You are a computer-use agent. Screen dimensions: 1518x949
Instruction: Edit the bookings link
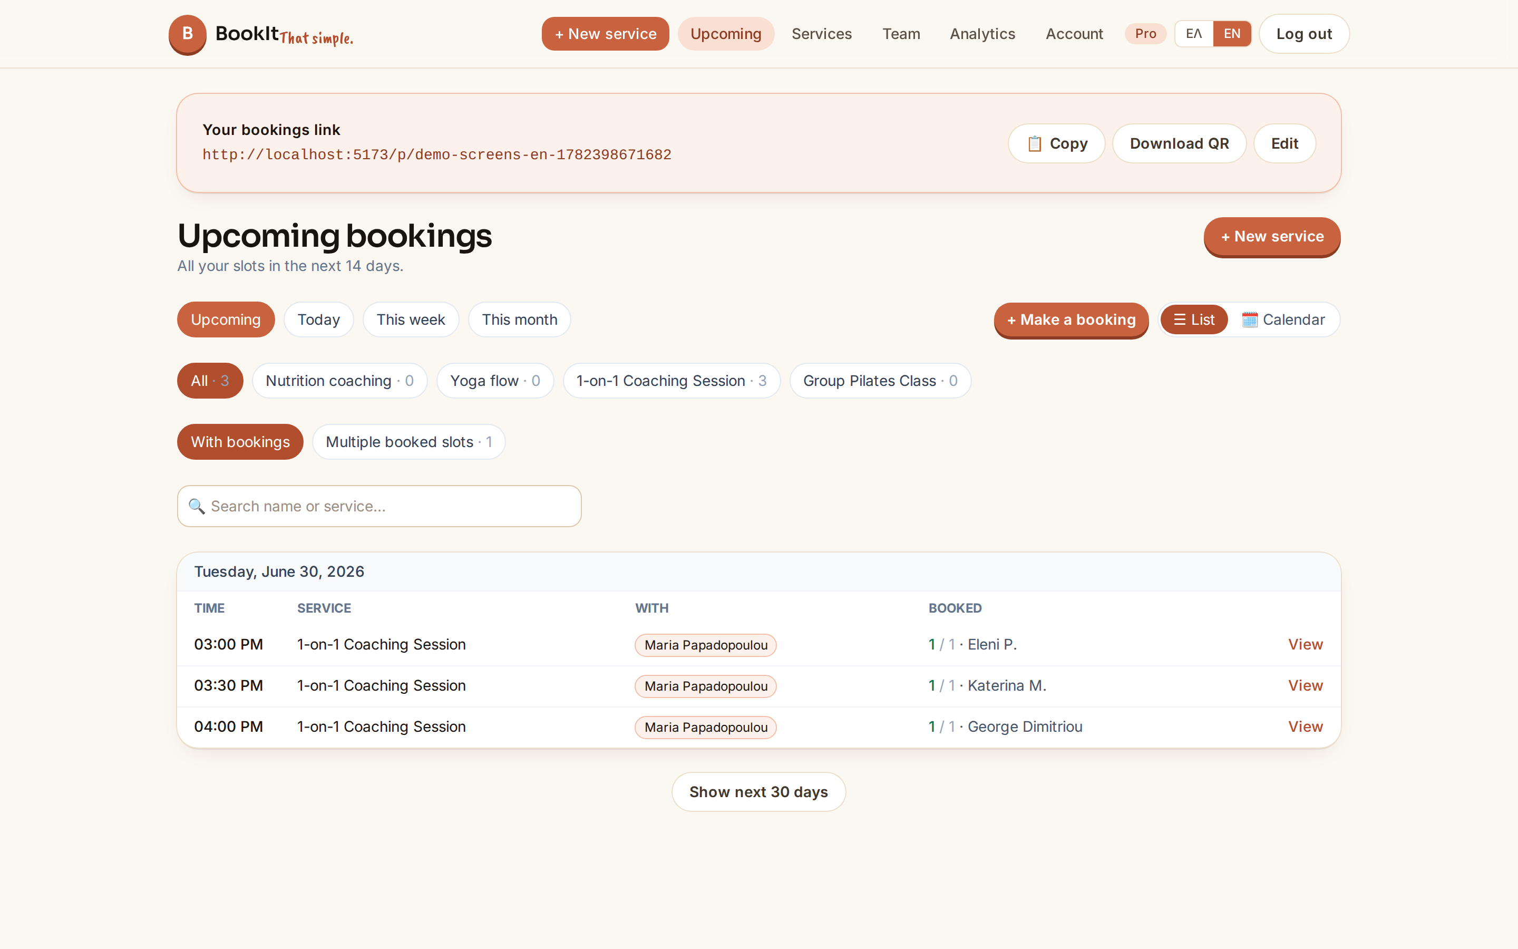coord(1285,144)
